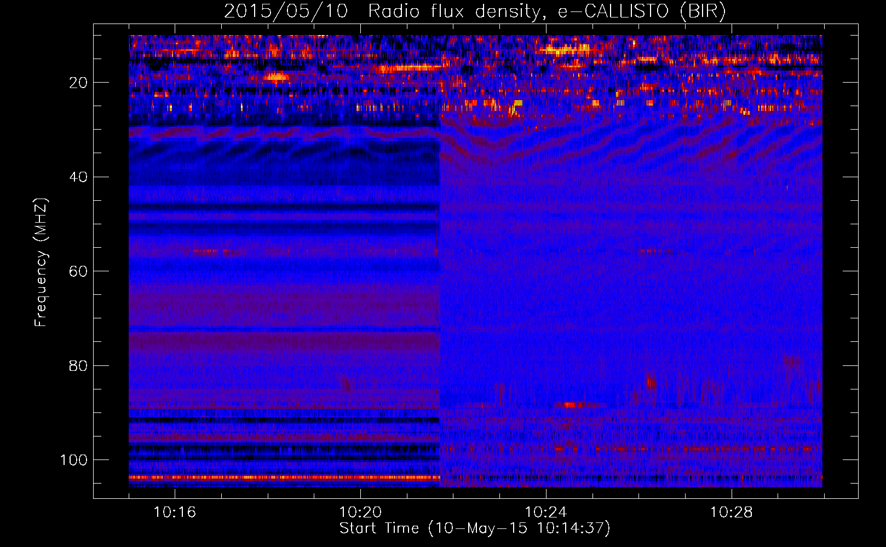
Task: Click the '10:28' time tick label
Action: [x=732, y=513]
